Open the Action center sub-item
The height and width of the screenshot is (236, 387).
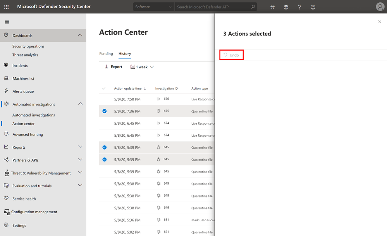[24, 124]
